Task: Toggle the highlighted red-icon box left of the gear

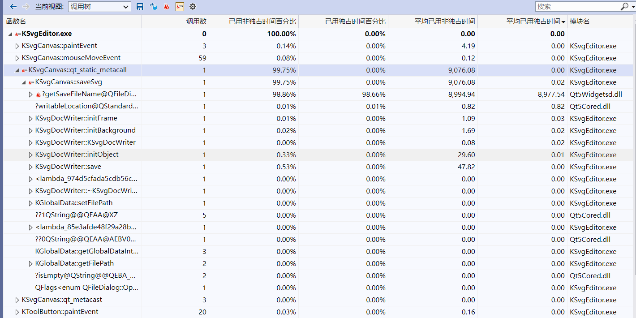Action: pos(180,7)
